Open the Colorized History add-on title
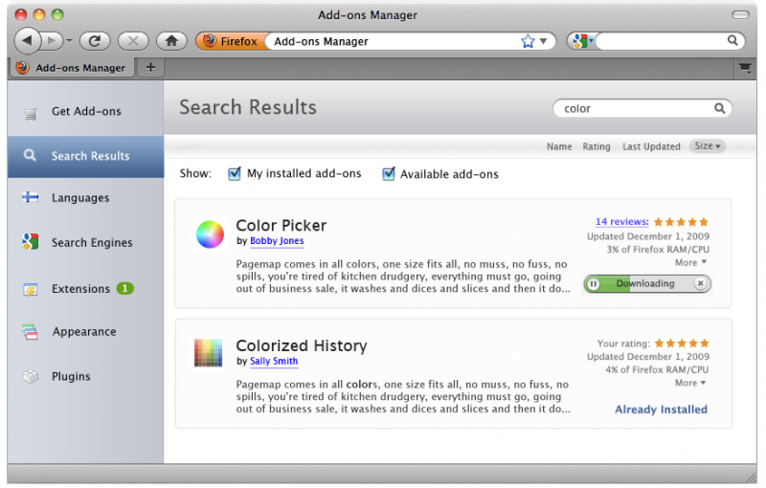 [x=302, y=345]
